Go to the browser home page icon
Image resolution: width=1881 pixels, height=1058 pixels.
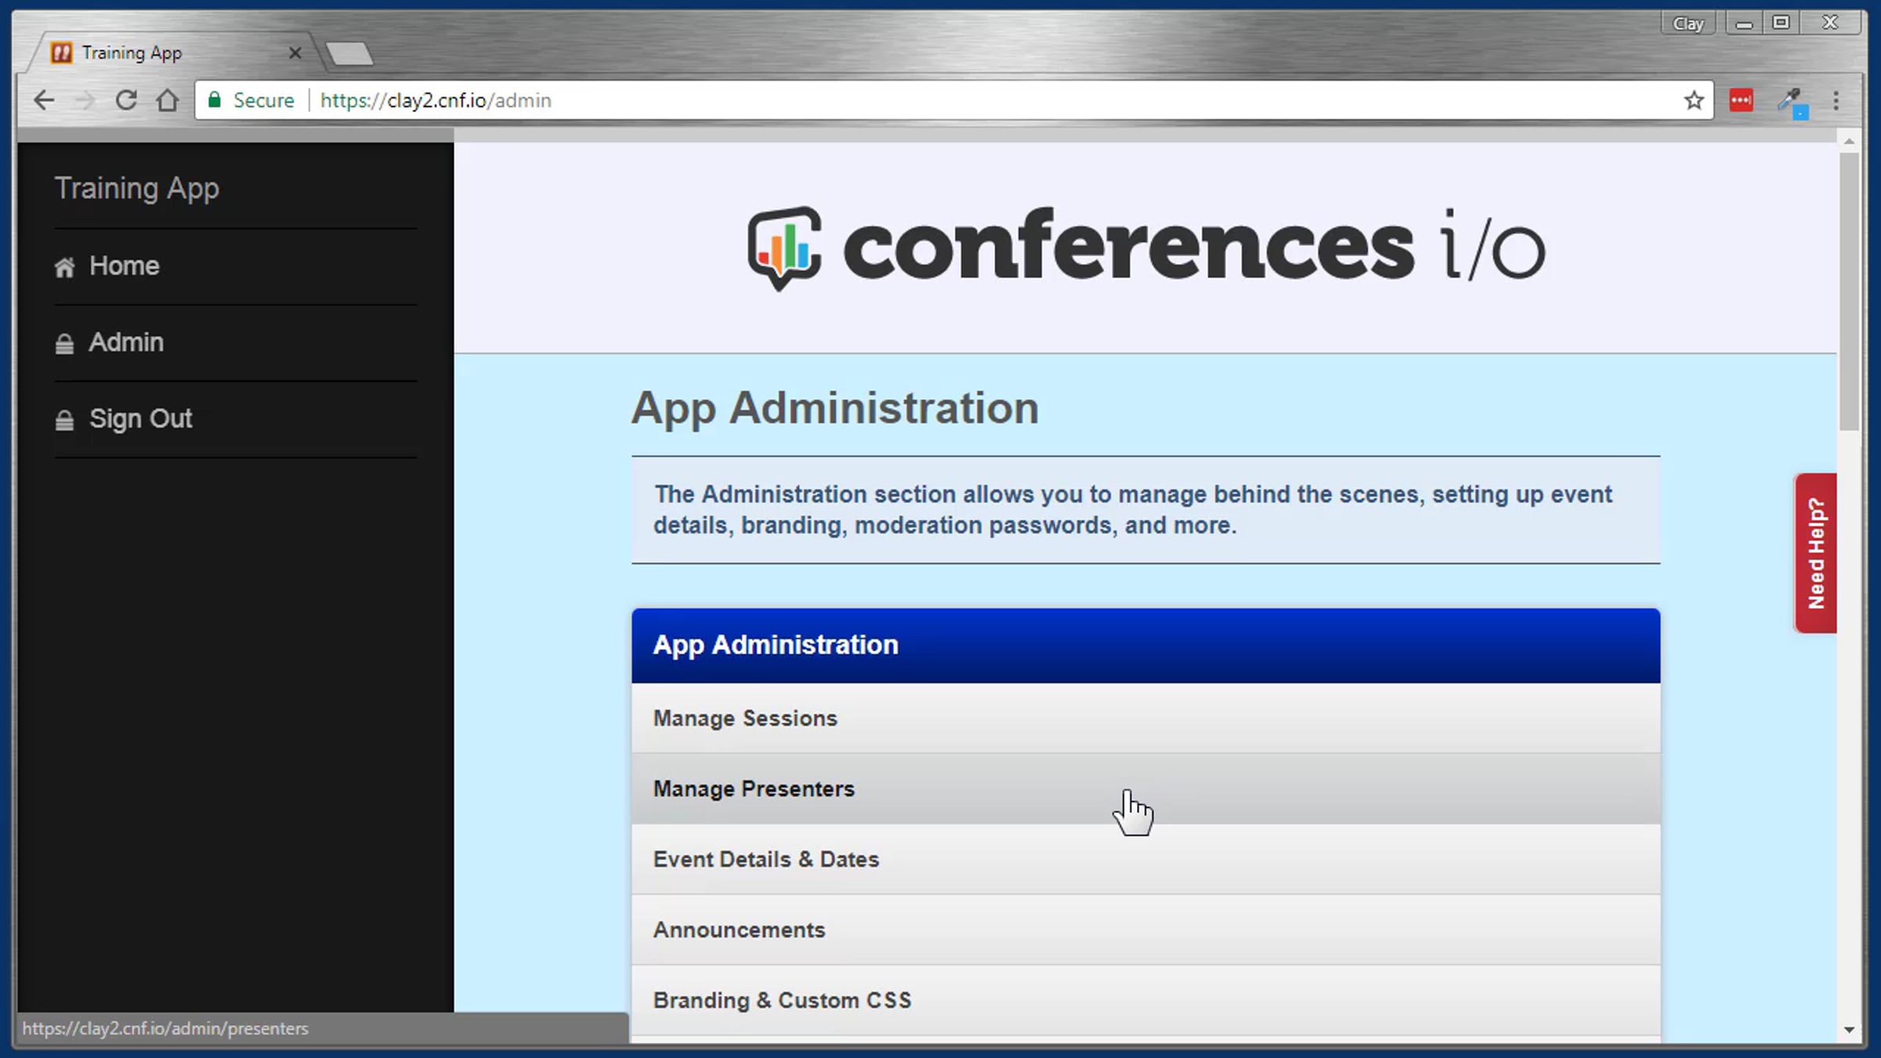pyautogui.click(x=167, y=100)
